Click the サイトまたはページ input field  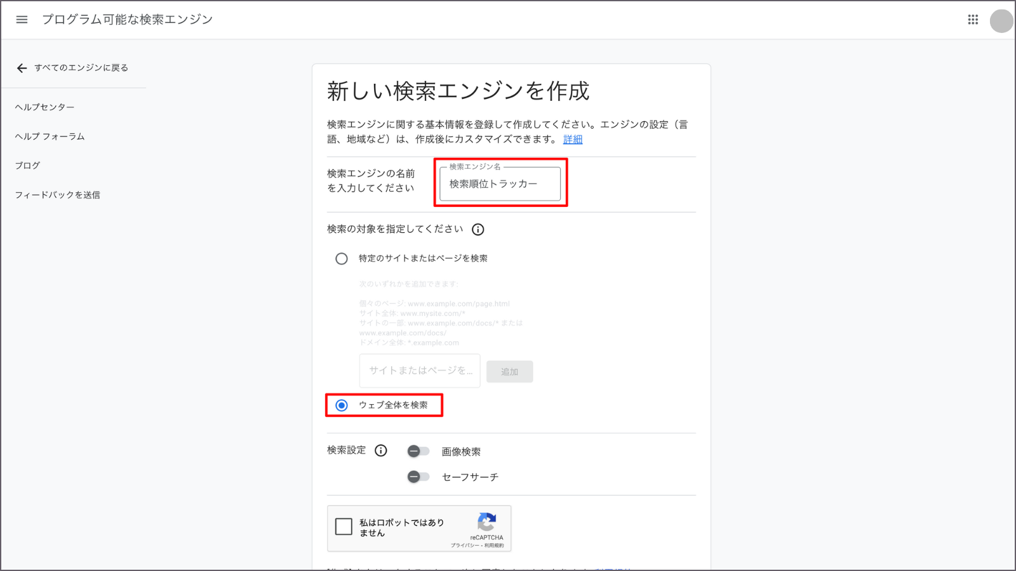[420, 371]
